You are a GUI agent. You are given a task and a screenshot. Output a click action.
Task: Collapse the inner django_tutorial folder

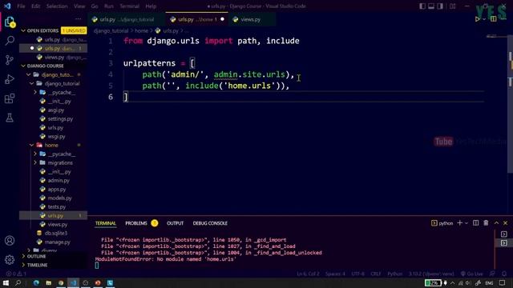point(32,83)
